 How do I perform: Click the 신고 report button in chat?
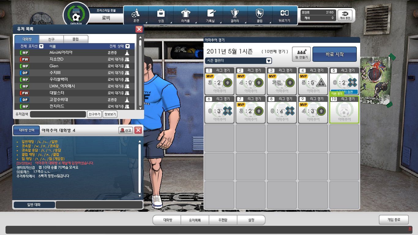pyautogui.click(x=125, y=130)
